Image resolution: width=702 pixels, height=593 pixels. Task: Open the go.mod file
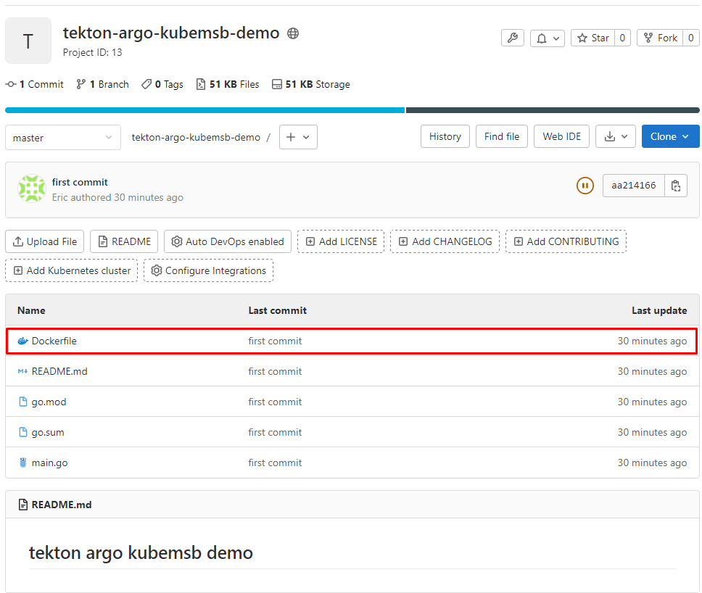click(x=49, y=402)
